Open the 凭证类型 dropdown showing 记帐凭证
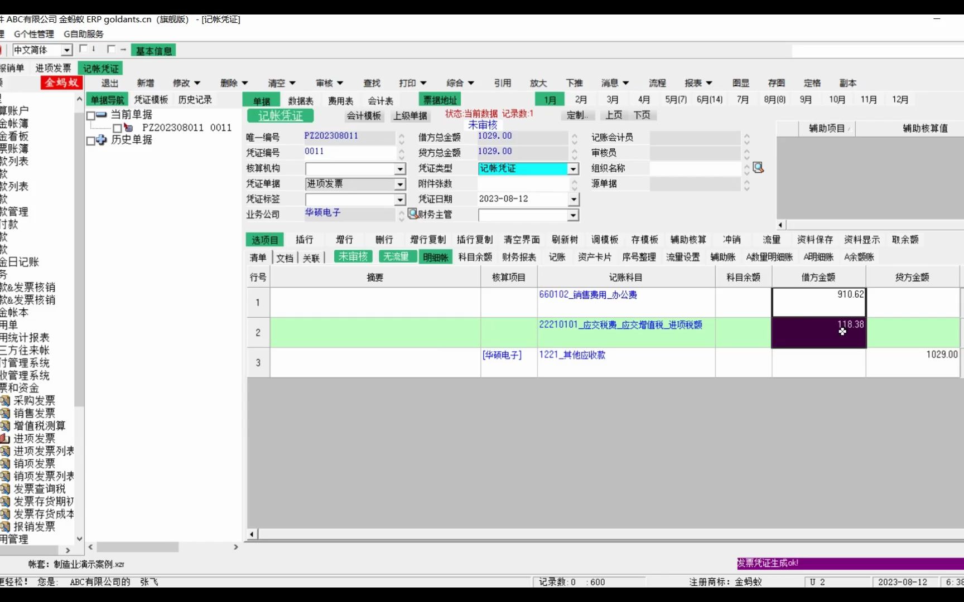Viewport: 964px width, 602px height. point(573,168)
